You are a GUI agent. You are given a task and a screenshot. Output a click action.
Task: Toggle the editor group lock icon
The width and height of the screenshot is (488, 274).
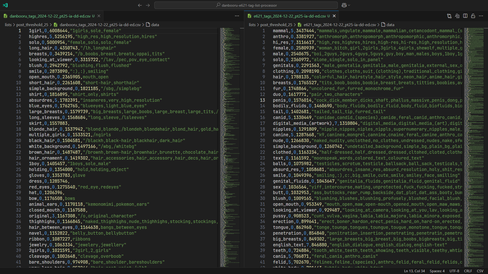pos(473,16)
